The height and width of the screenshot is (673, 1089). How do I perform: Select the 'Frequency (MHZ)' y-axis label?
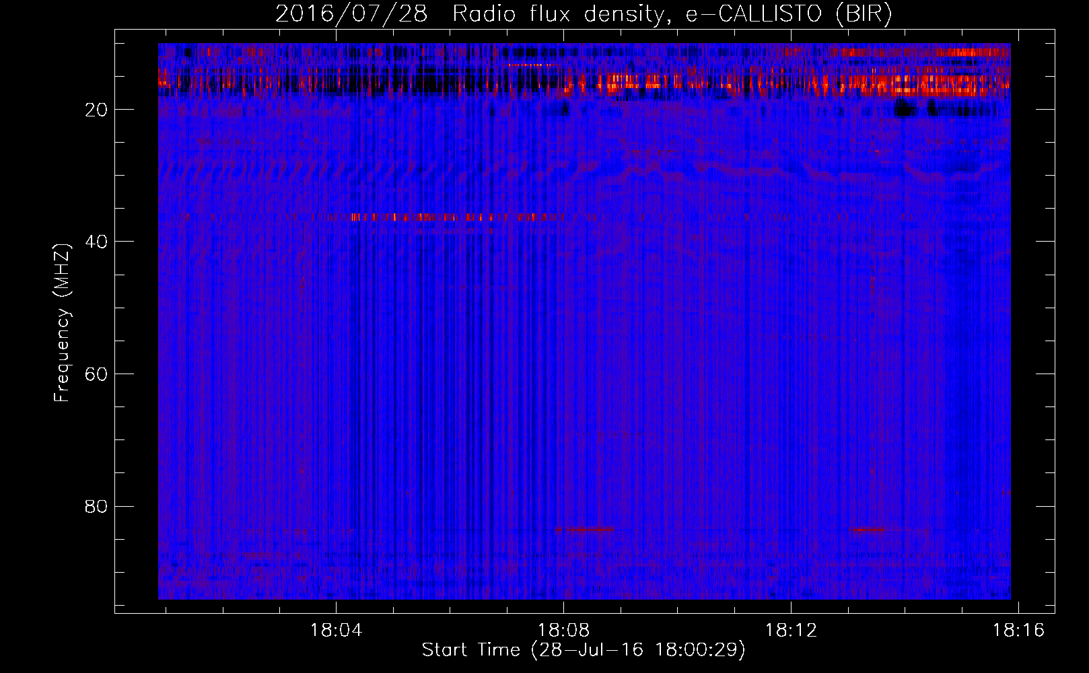tap(61, 323)
